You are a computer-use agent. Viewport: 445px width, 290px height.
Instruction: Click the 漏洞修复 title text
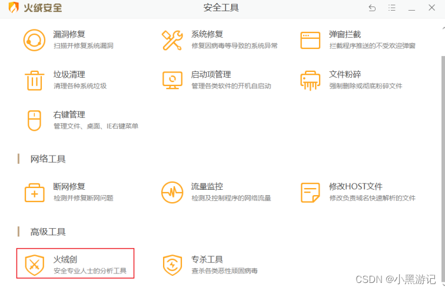pyautogui.click(x=69, y=34)
